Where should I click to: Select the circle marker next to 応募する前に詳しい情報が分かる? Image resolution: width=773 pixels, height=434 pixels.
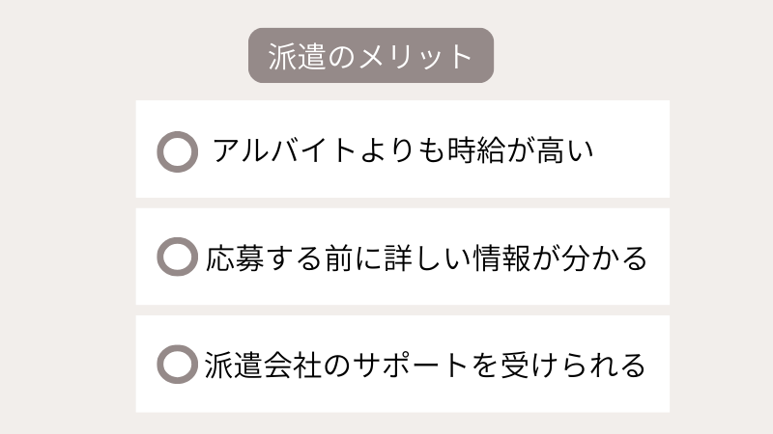(x=177, y=258)
